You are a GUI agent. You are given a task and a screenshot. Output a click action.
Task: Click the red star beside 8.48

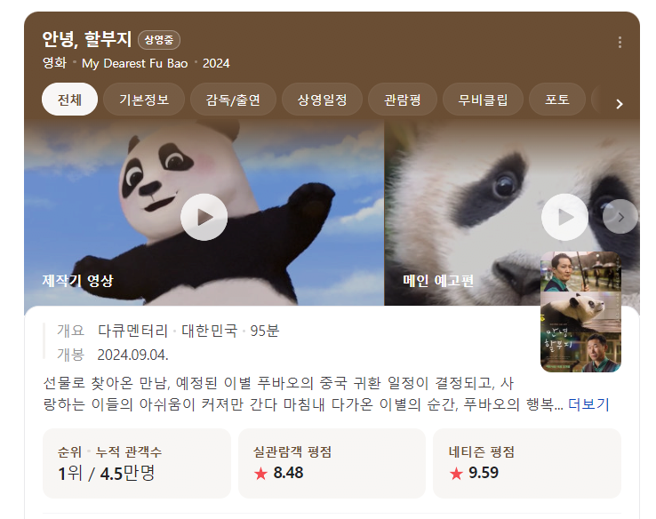pyautogui.click(x=260, y=474)
